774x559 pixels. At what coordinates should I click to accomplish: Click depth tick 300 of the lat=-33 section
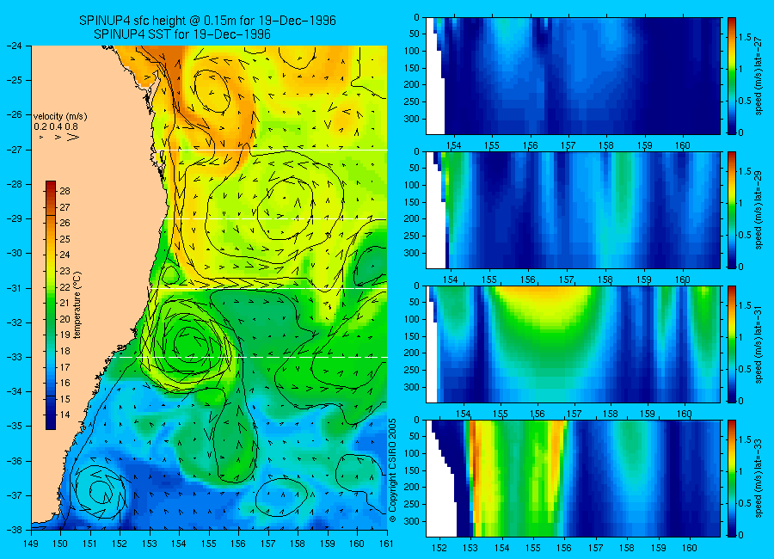pos(411,521)
